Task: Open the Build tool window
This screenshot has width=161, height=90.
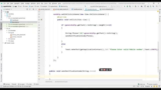Action: pyautogui.click(x=14, y=84)
